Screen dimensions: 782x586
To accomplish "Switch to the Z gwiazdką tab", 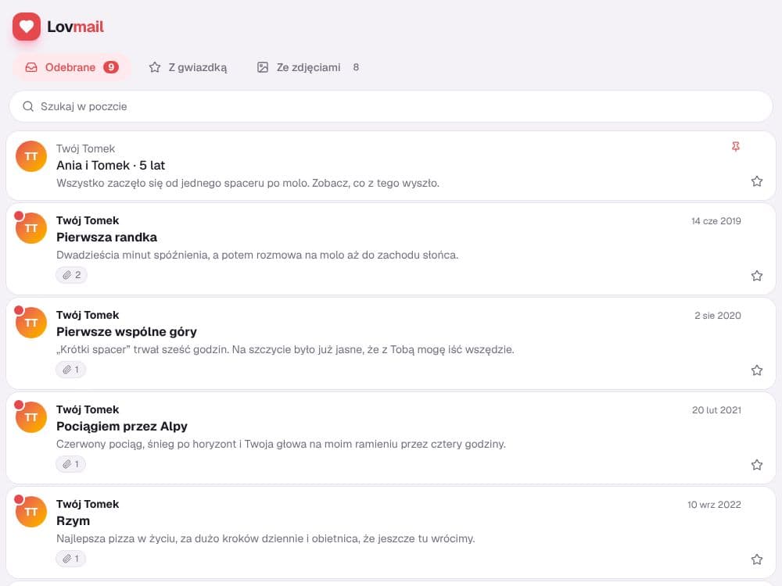I will pyautogui.click(x=188, y=67).
